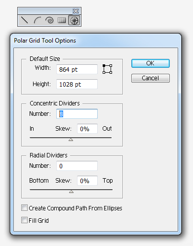Select the Arc tool
The height and width of the screenshot is (246, 193).
point(38,20)
